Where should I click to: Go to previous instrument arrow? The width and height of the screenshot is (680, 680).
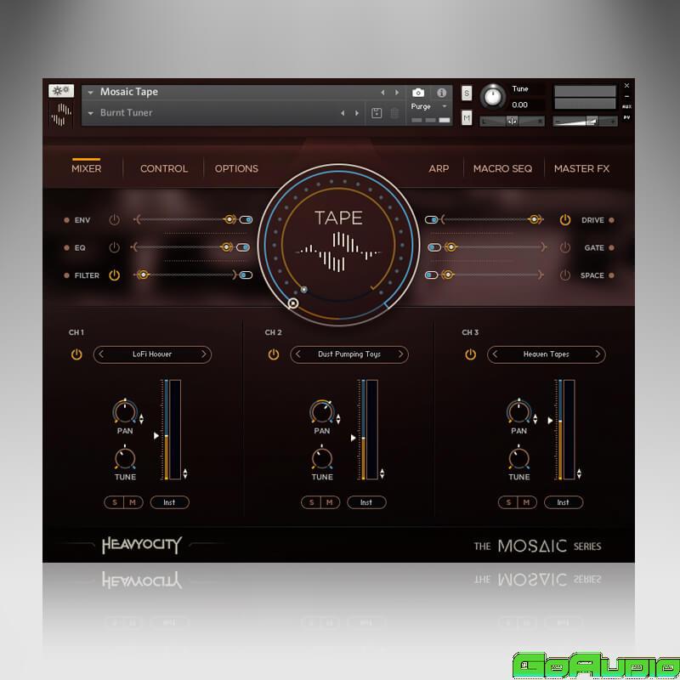click(x=382, y=93)
